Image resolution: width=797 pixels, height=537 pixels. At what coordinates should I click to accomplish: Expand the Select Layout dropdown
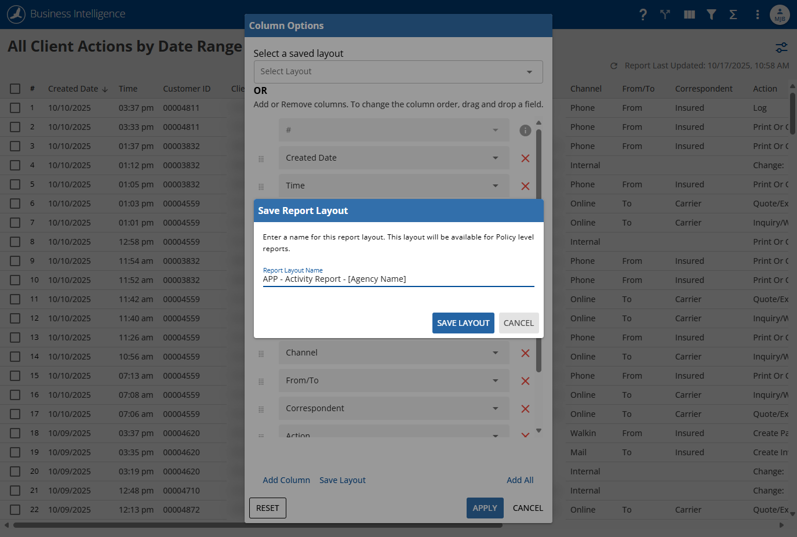tap(398, 72)
